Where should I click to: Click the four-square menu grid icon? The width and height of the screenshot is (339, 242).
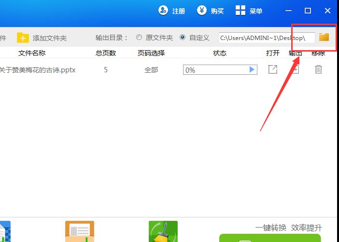pyautogui.click(x=240, y=10)
